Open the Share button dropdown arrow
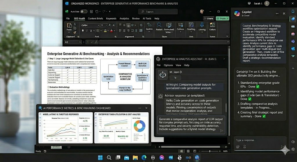The image size is (297, 162). (227, 18)
